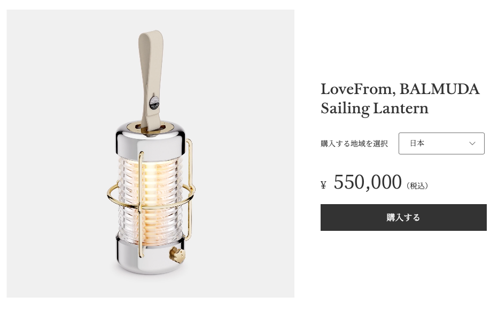Click the brass knob on lantern base
The height and width of the screenshot is (311, 498).
[176, 254]
